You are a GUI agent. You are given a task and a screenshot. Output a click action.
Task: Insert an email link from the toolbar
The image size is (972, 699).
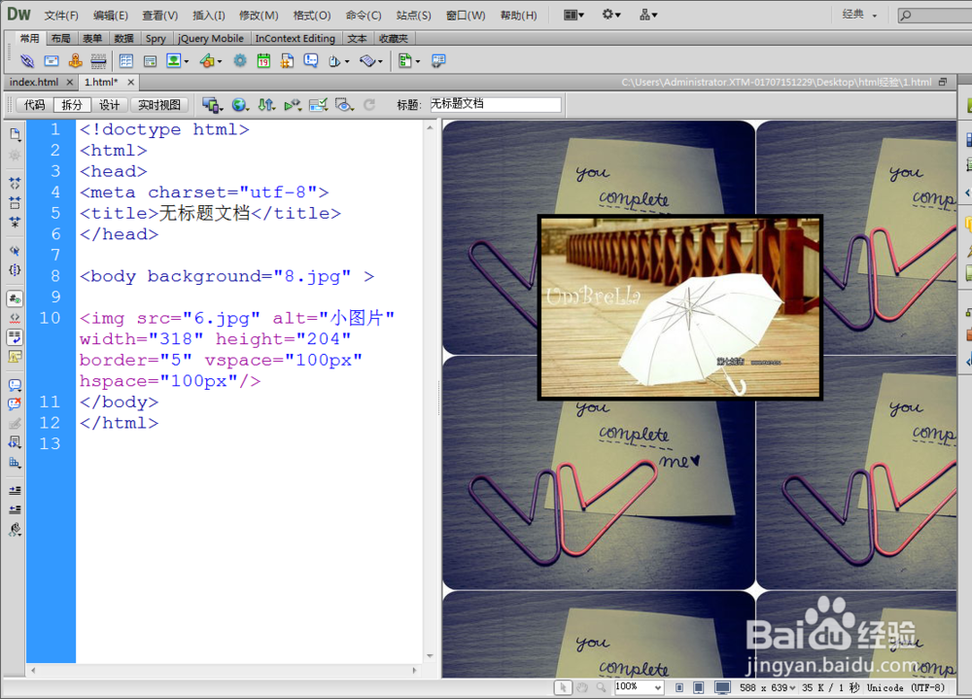[x=52, y=61]
